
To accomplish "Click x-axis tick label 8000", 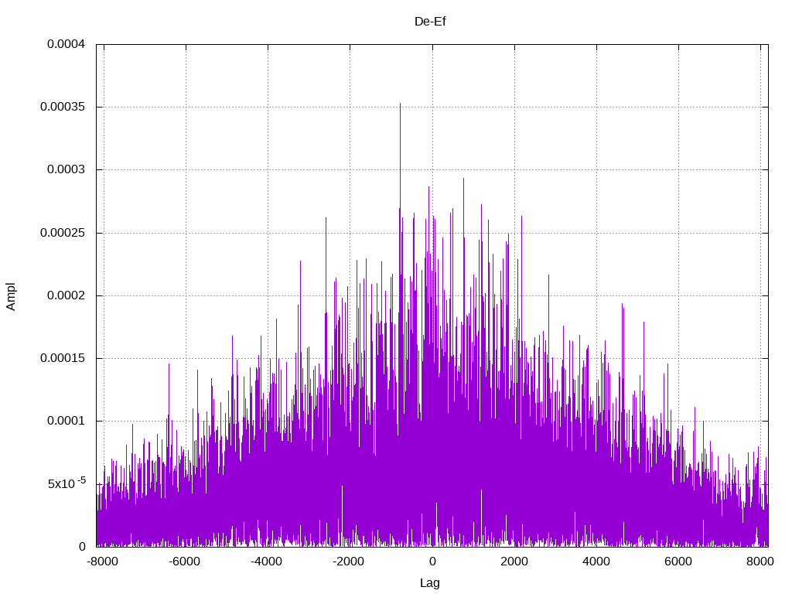I will [760, 562].
